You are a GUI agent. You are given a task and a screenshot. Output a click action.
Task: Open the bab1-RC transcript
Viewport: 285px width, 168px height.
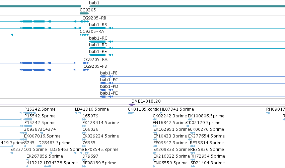[98, 38]
